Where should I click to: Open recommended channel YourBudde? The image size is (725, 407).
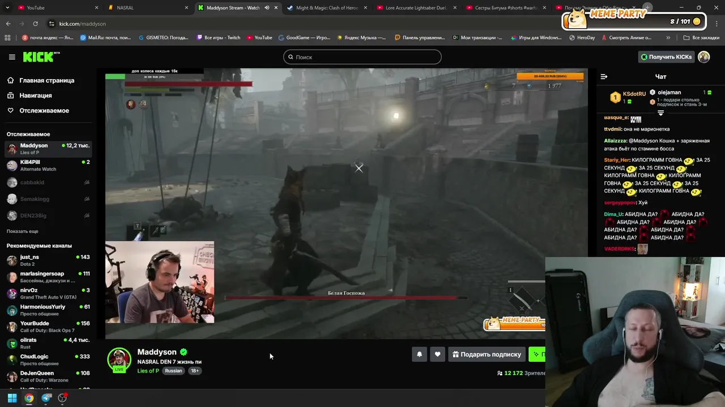48,327
